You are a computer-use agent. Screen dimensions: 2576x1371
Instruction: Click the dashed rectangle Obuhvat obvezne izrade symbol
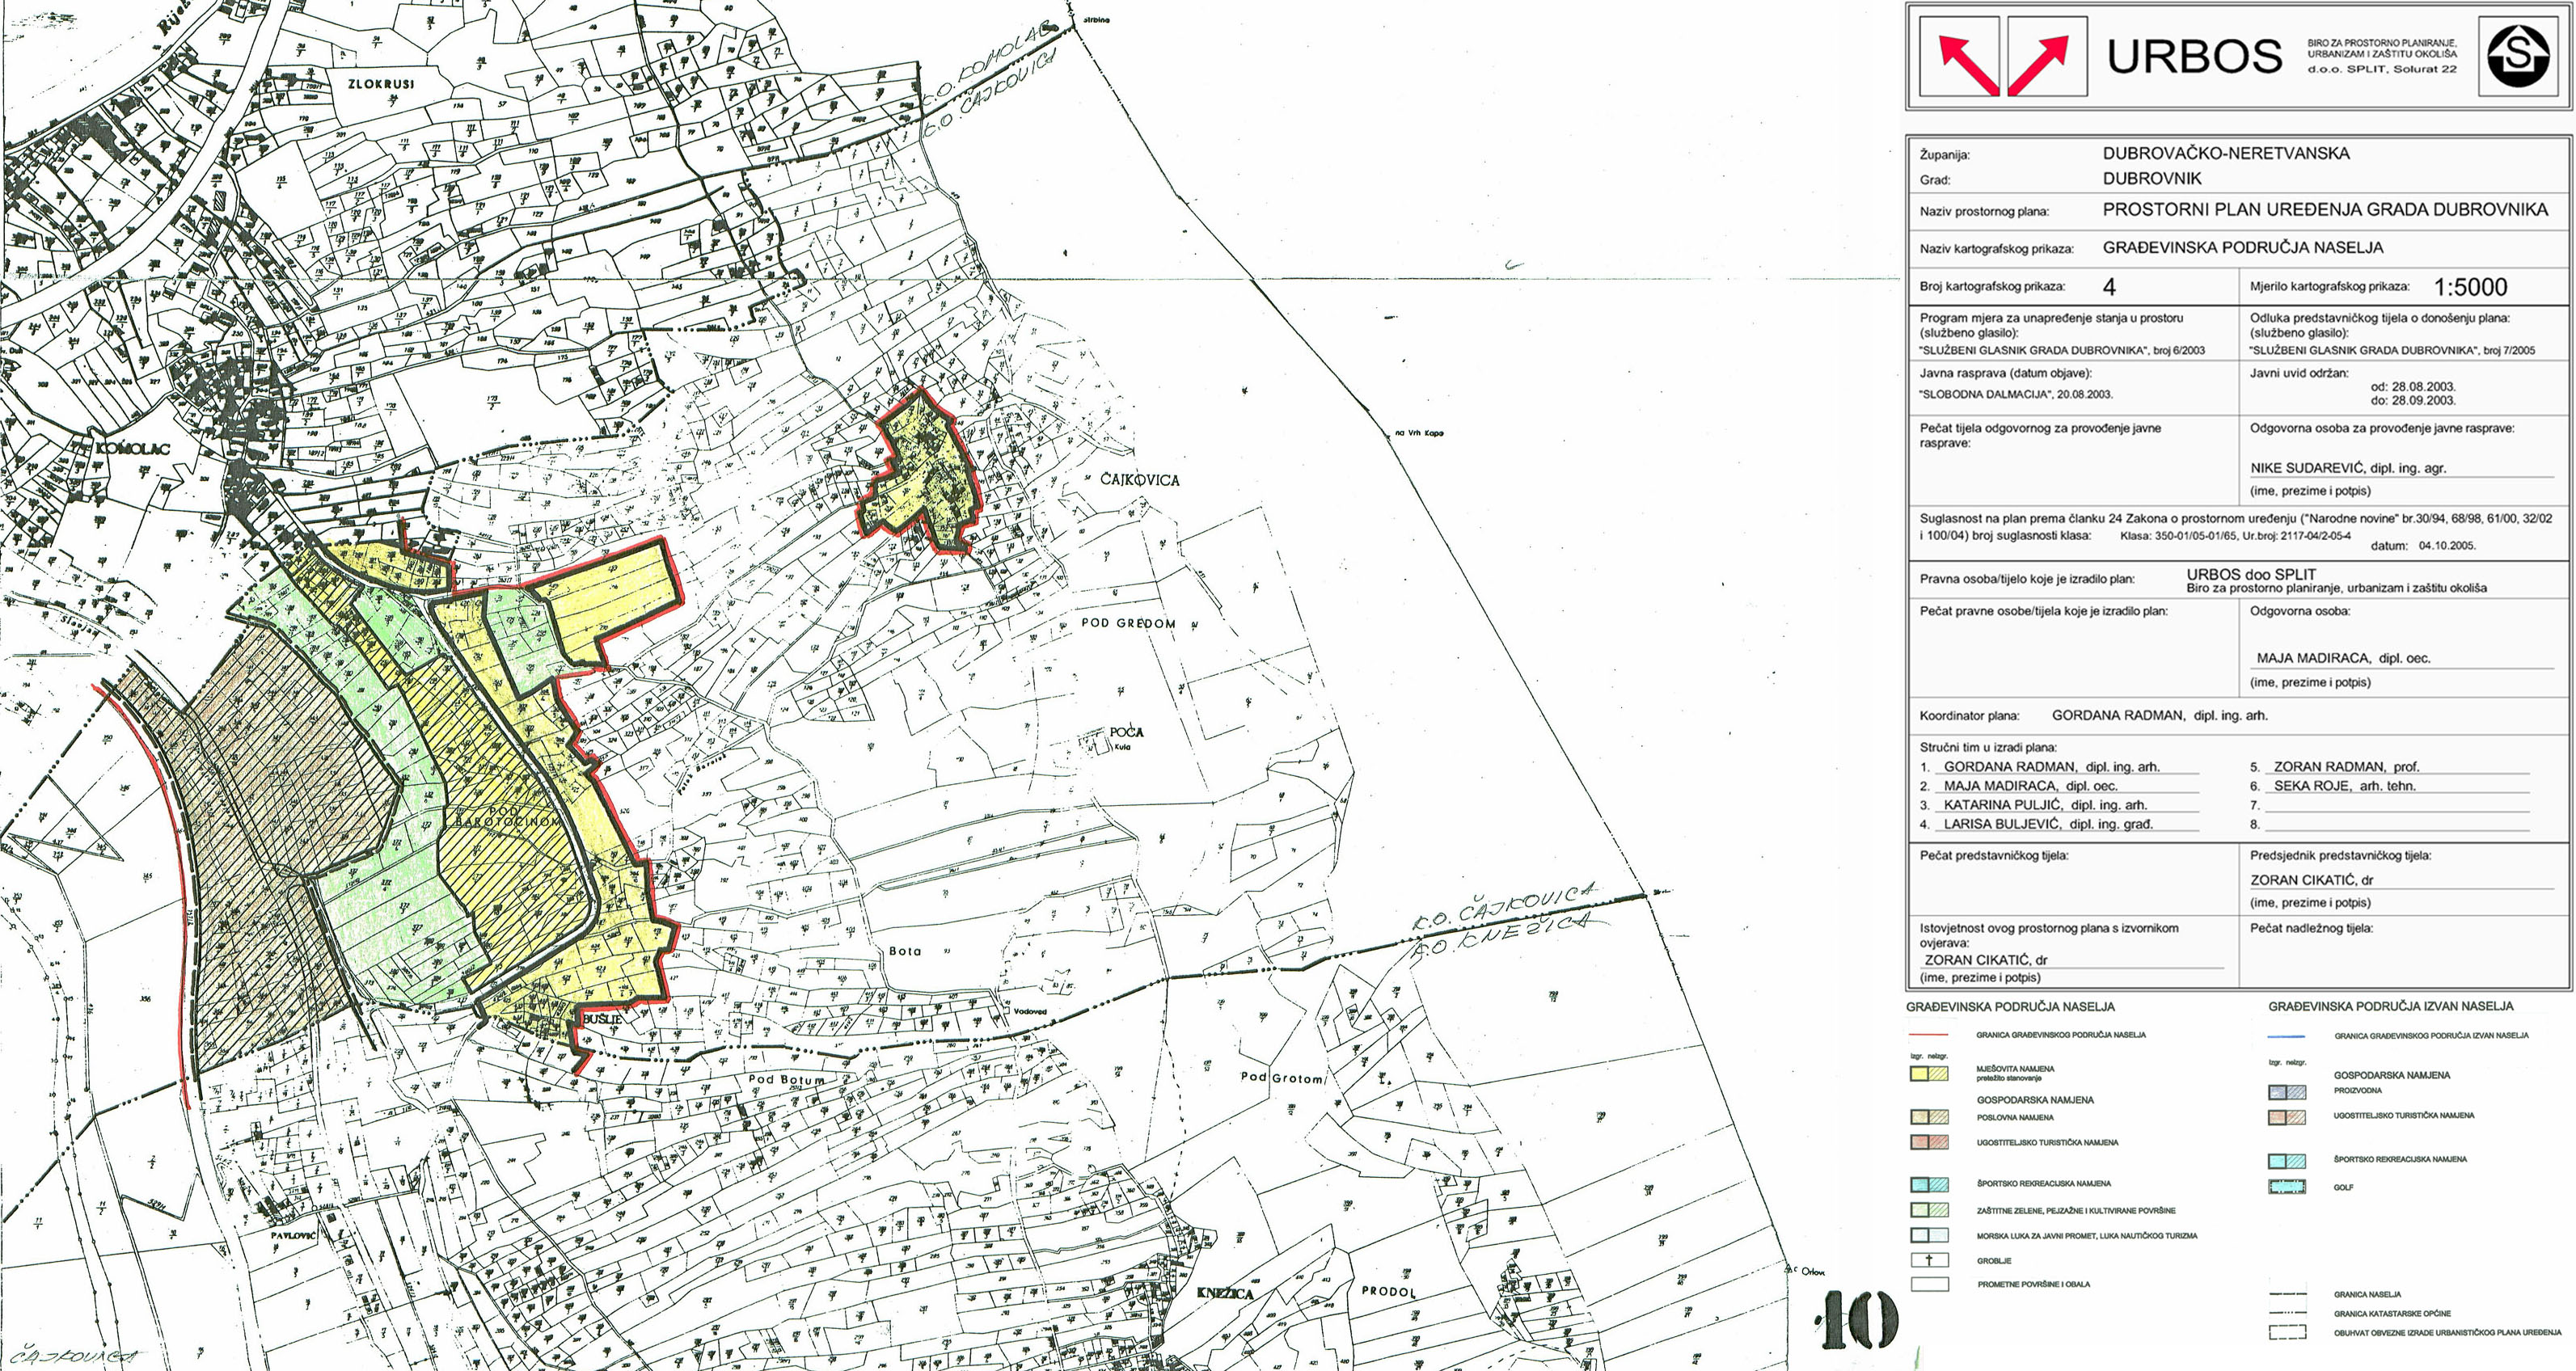2287,1332
